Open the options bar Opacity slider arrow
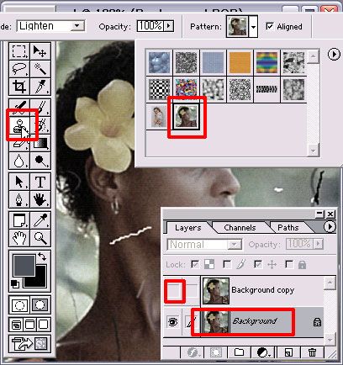 [x=169, y=26]
